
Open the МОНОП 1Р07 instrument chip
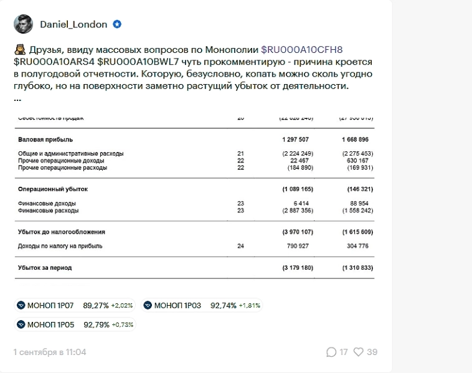coord(75,306)
